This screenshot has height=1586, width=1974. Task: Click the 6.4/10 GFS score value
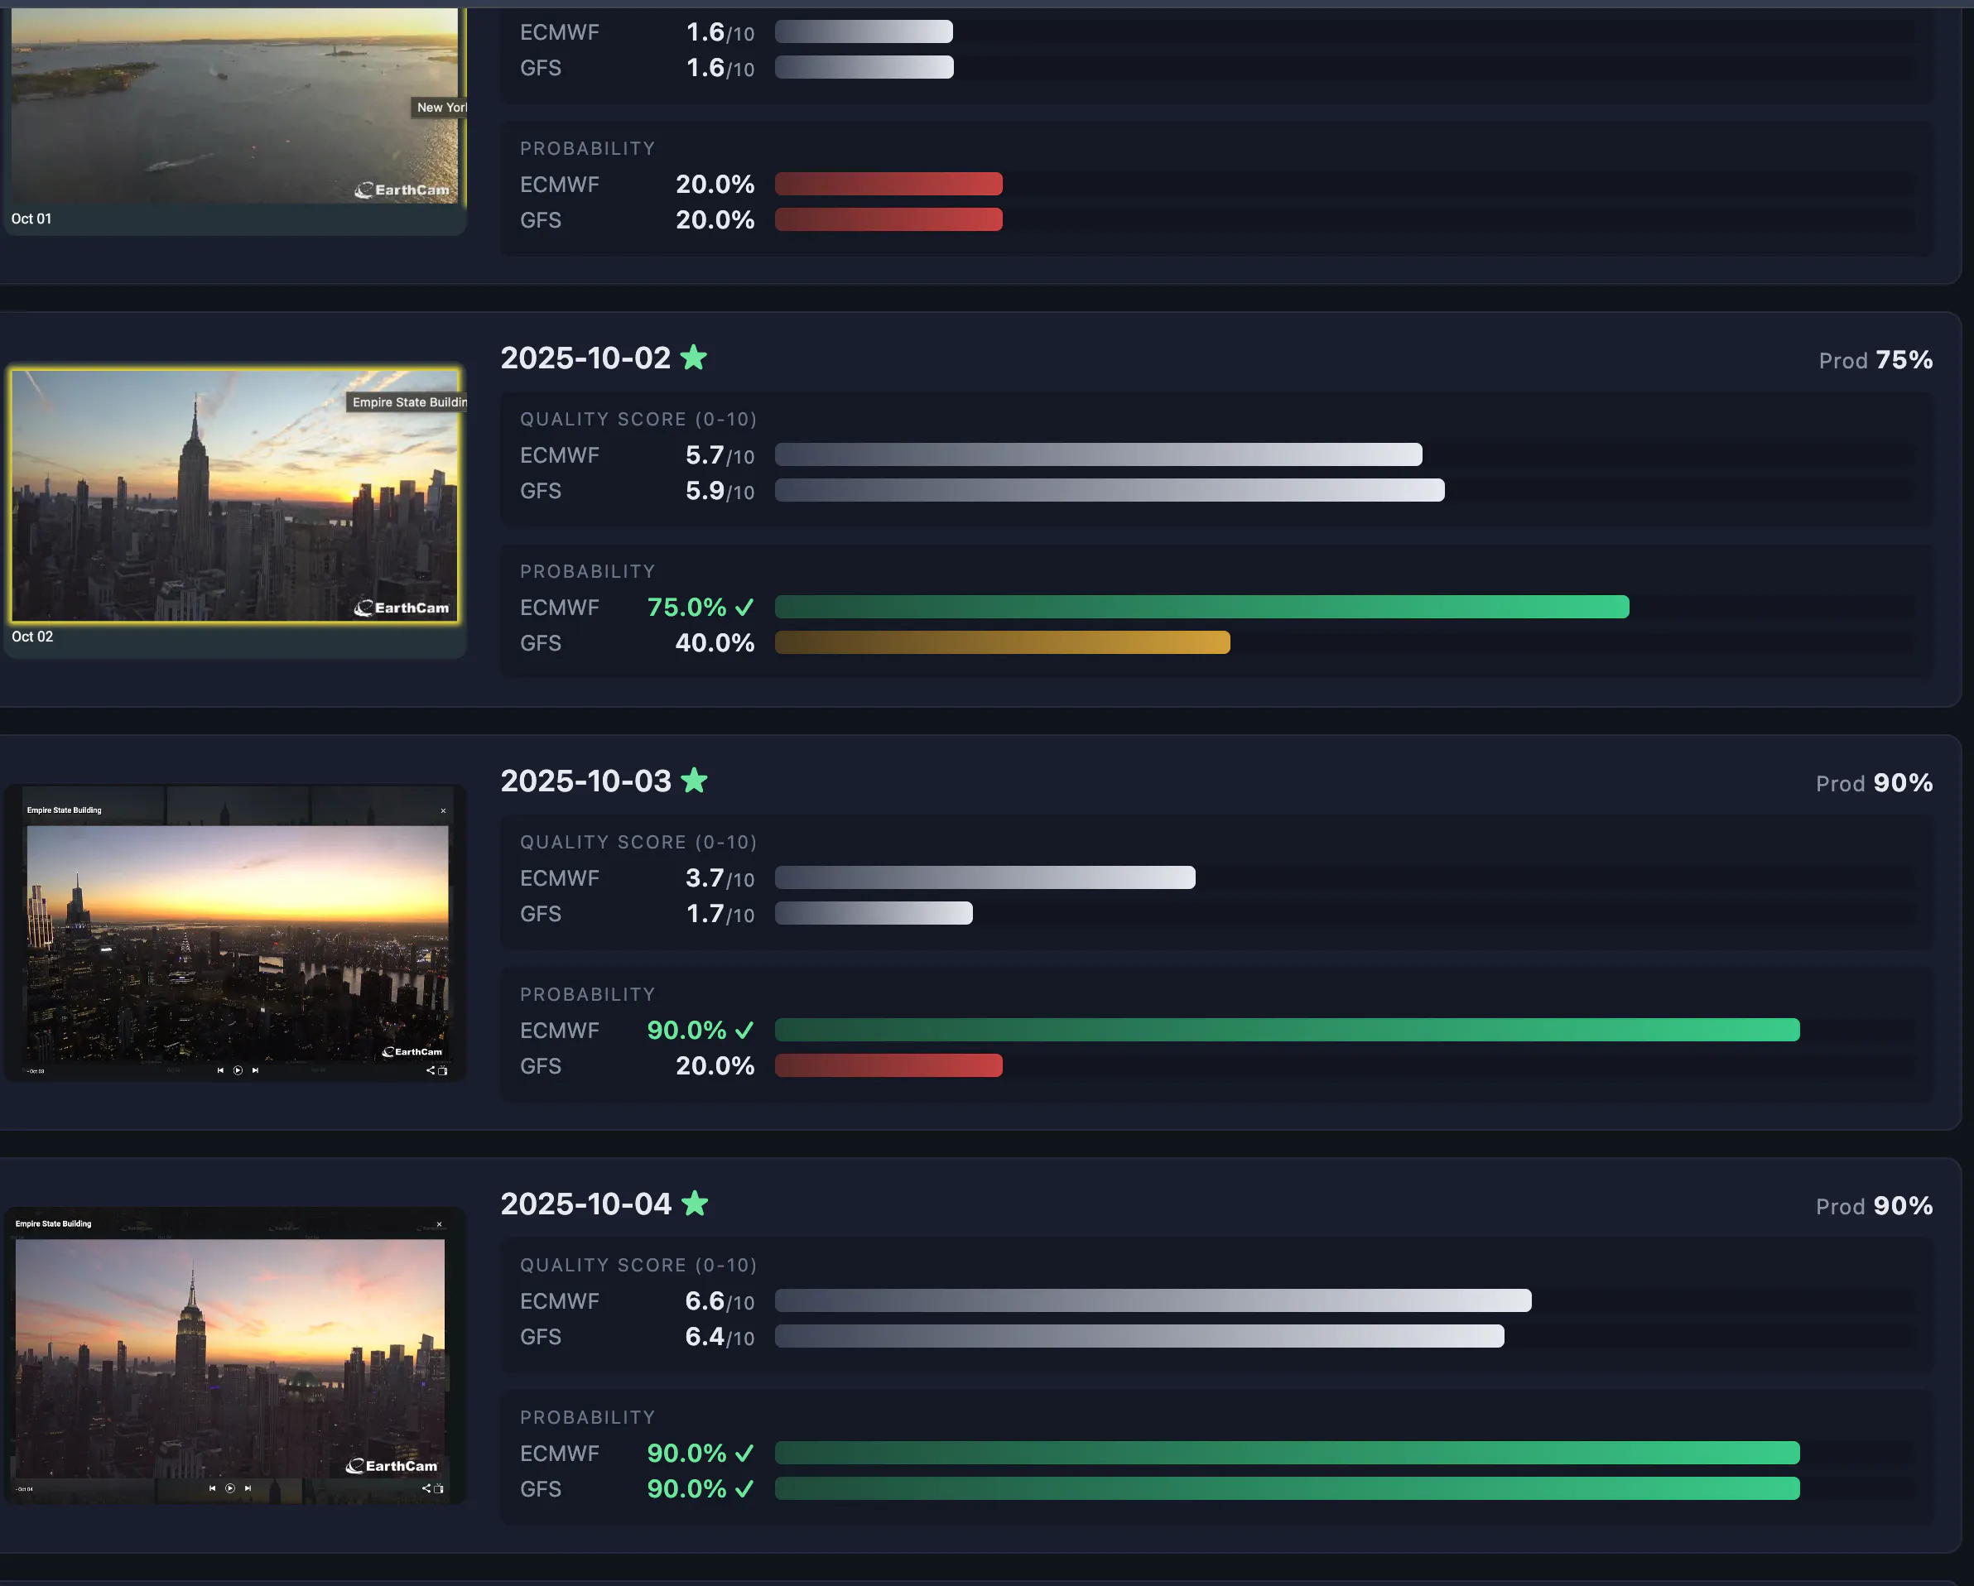[720, 1336]
